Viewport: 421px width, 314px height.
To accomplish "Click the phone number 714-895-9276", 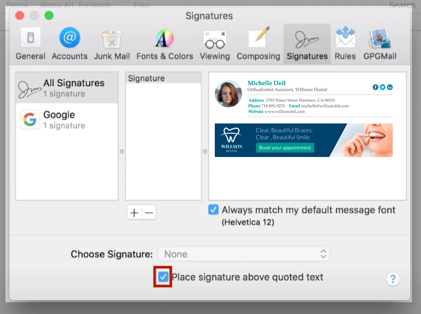I will click(273, 106).
